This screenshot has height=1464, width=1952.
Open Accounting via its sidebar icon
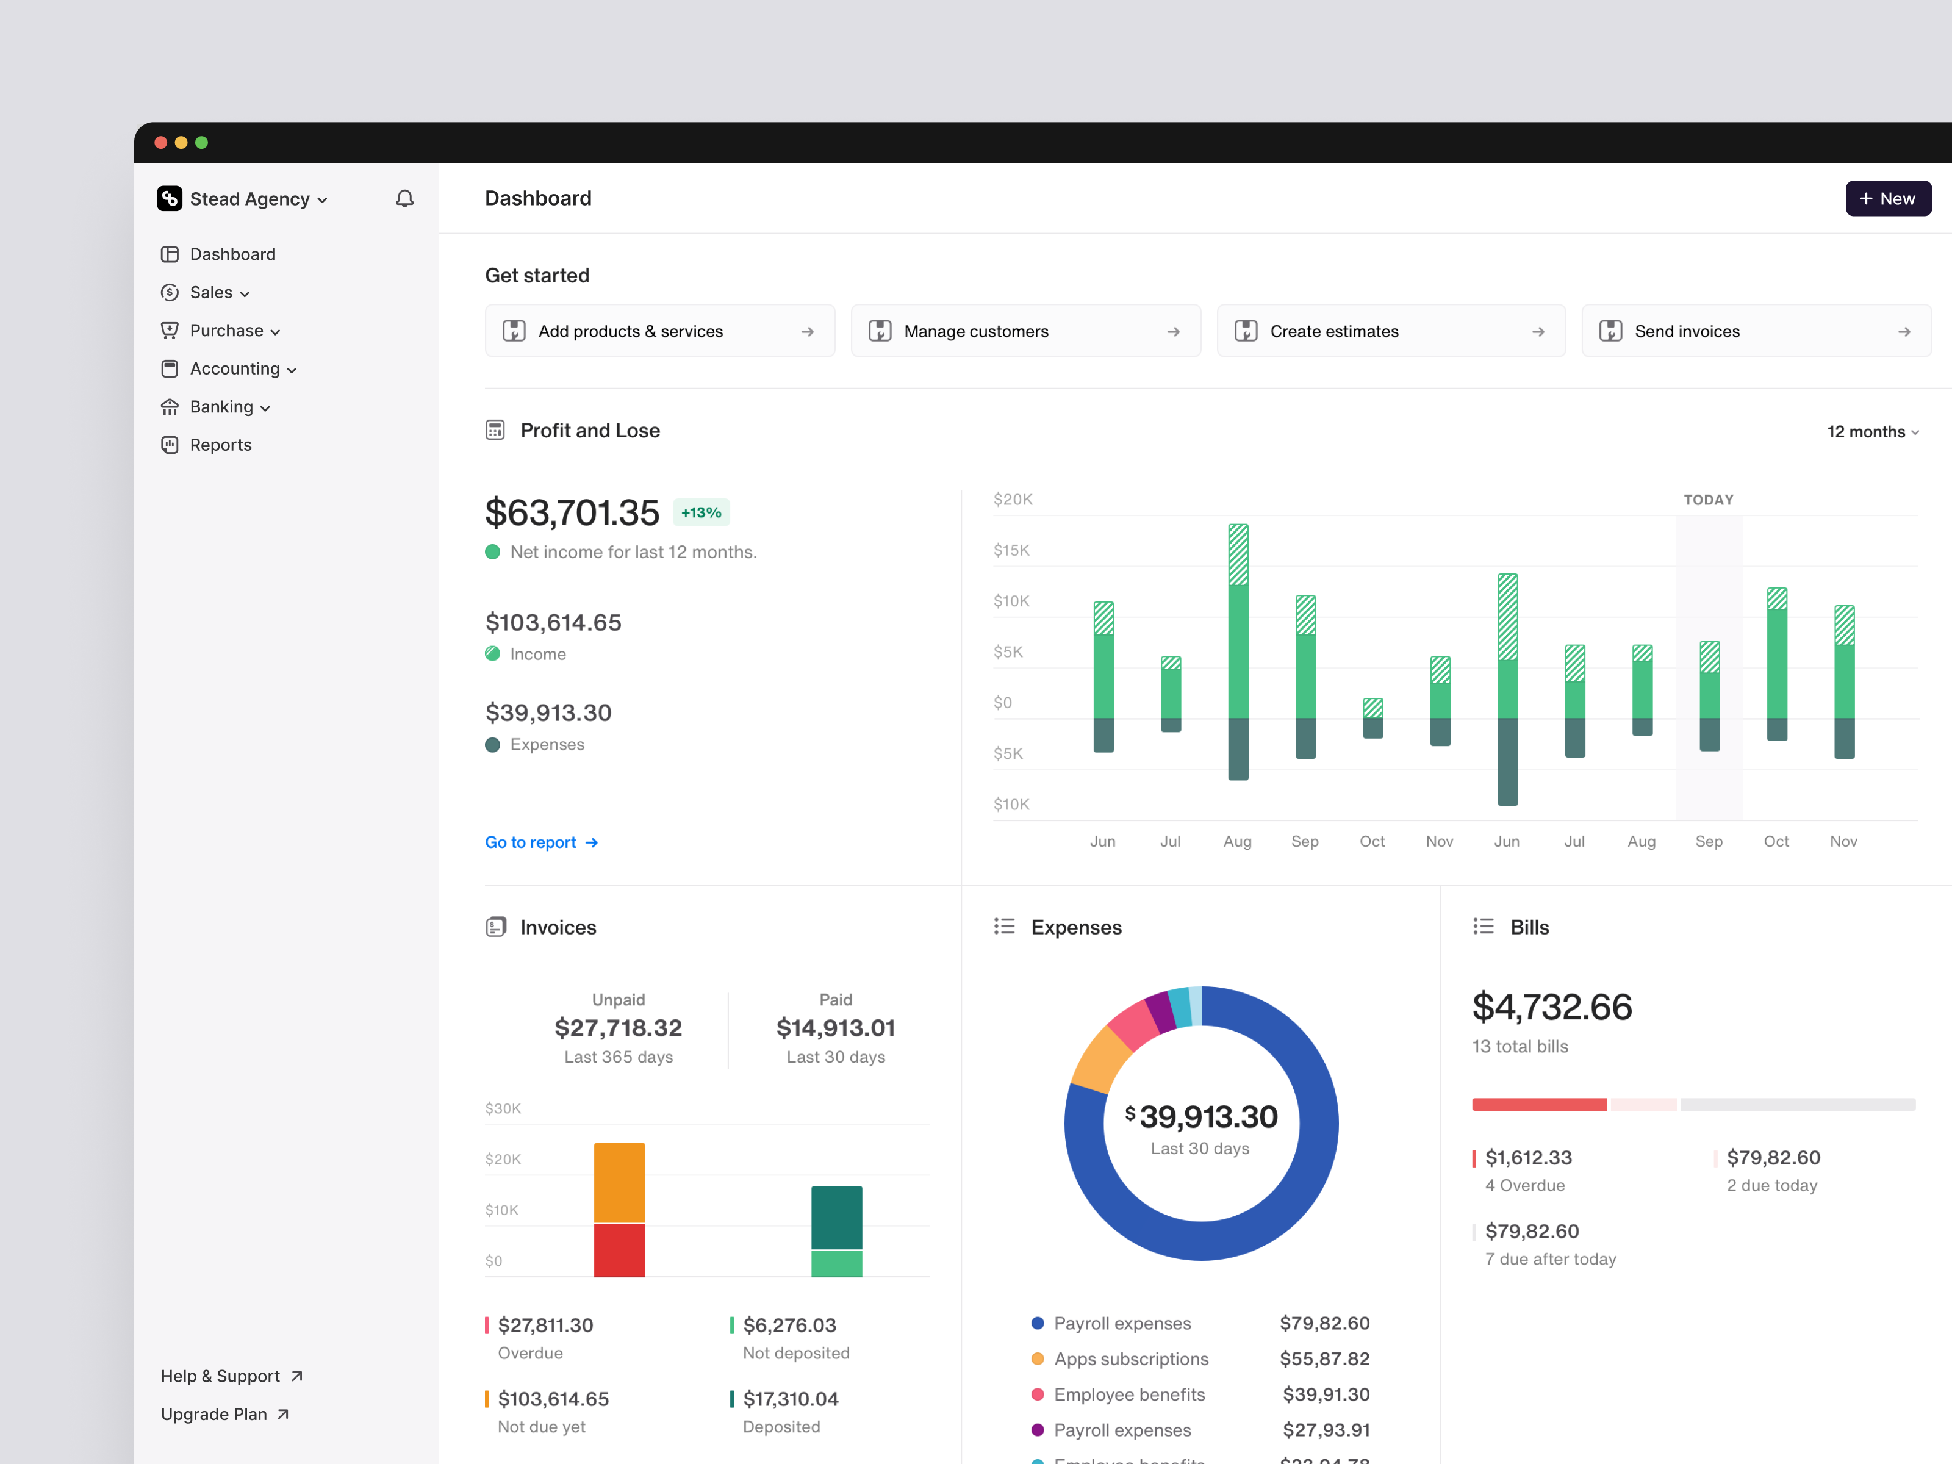[170, 369]
